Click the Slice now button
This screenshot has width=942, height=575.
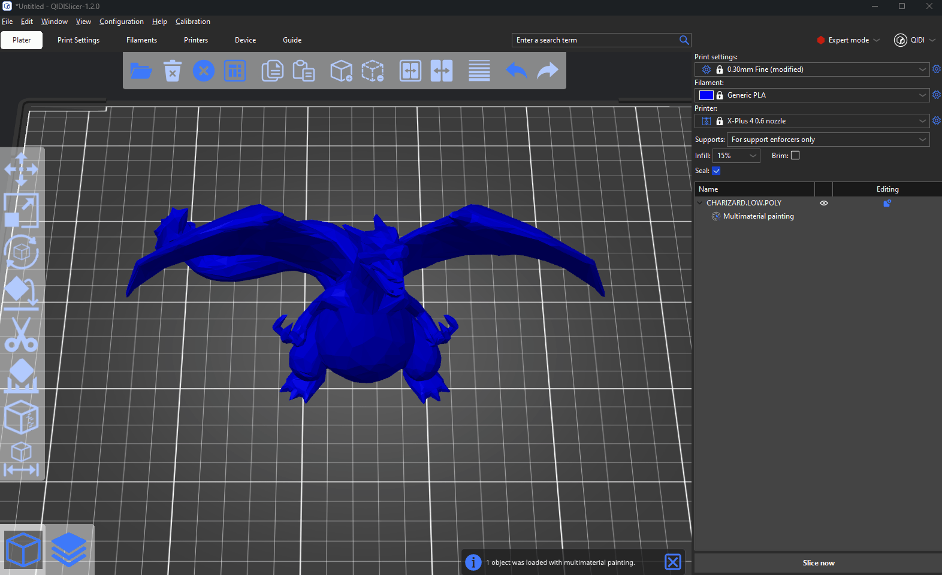pos(818,563)
